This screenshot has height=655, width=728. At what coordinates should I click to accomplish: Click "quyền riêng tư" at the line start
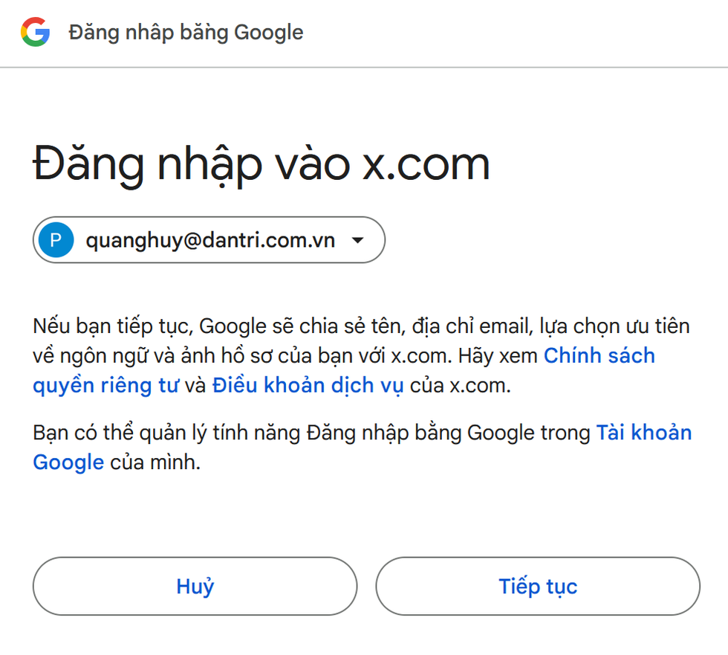[x=105, y=386]
